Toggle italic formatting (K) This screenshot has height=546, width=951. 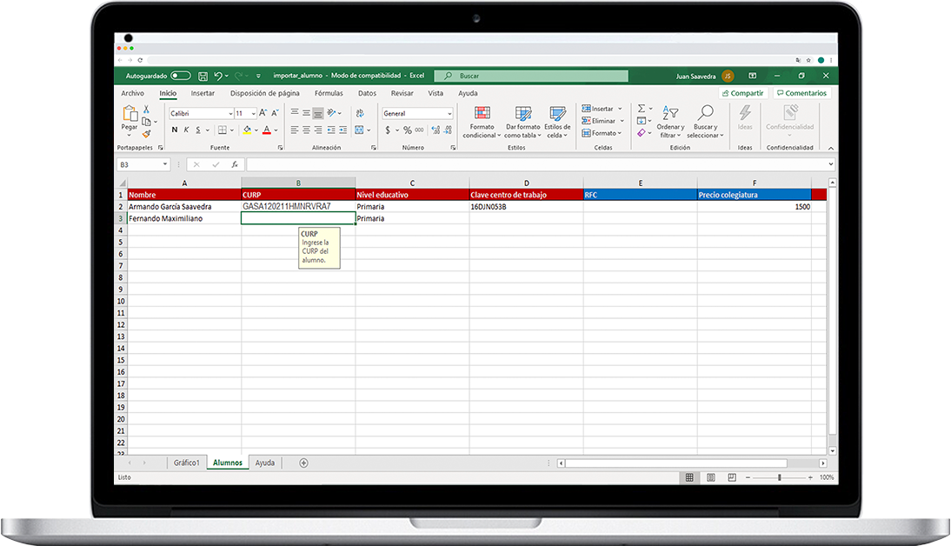point(186,130)
